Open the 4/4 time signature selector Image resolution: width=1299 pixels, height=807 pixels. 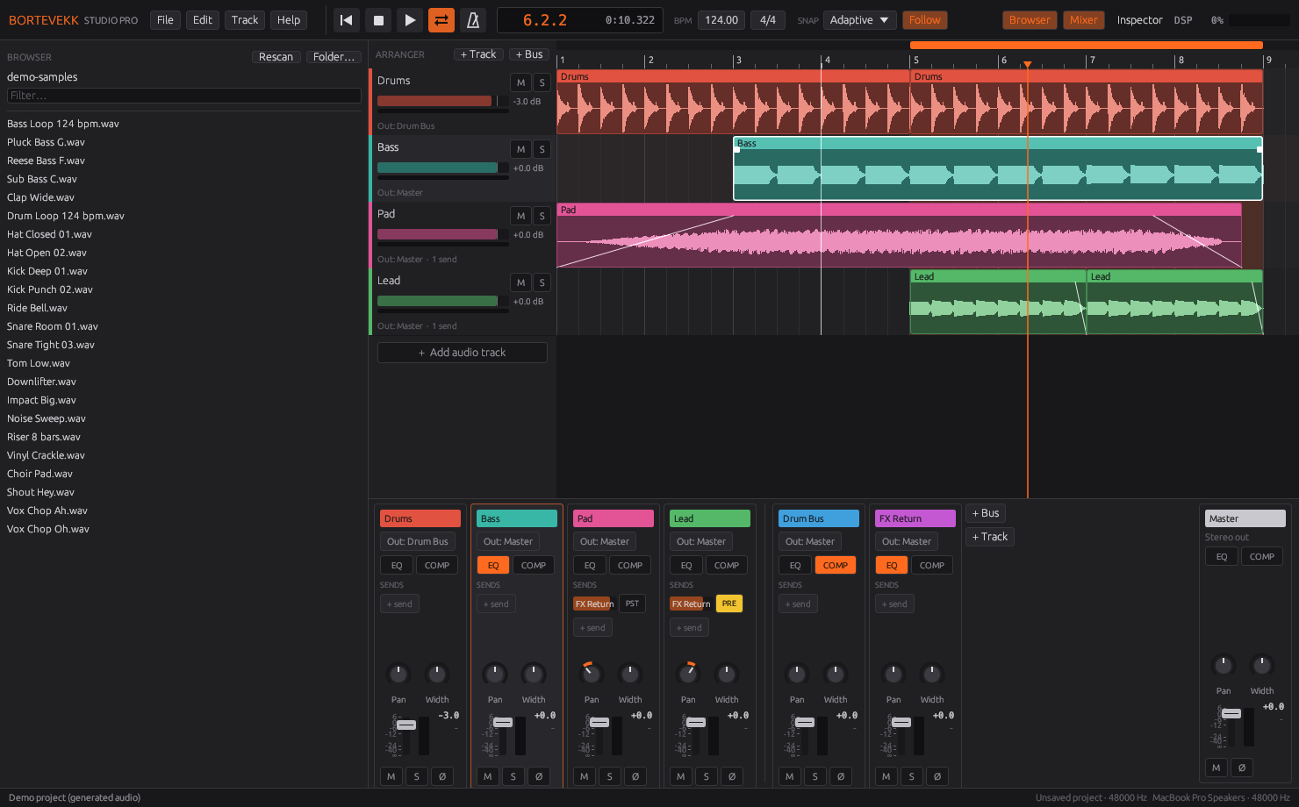(x=768, y=20)
